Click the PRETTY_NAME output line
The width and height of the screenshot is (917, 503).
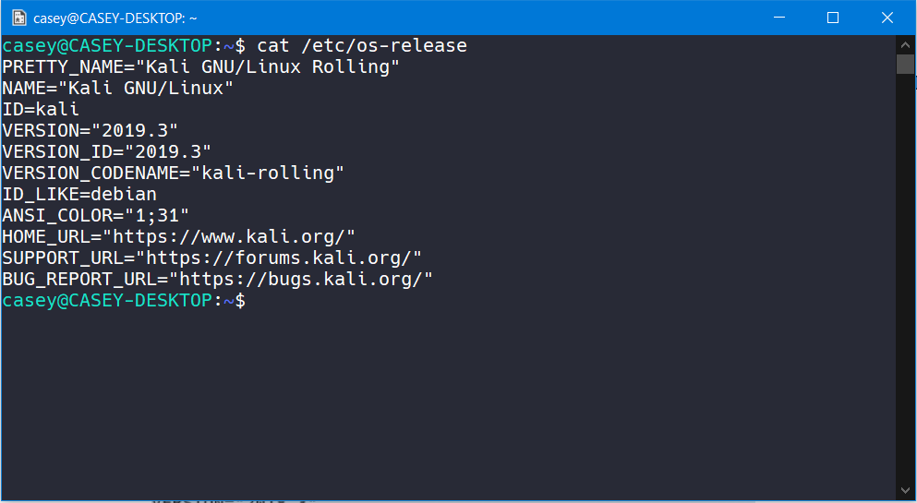(200, 66)
